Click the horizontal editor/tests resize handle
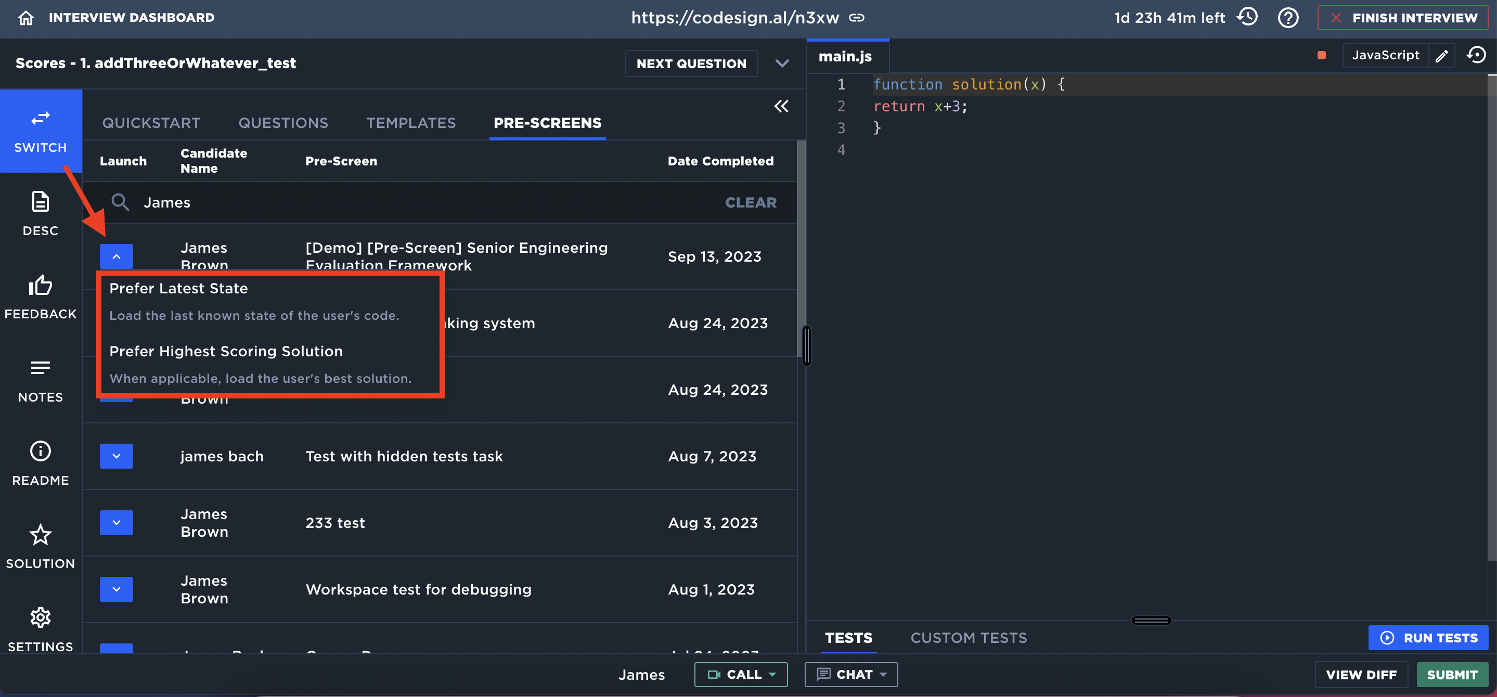 pyautogui.click(x=1151, y=621)
